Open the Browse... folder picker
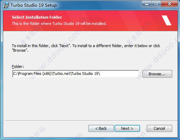The height and width of the screenshot is (140, 180). pos(157,74)
